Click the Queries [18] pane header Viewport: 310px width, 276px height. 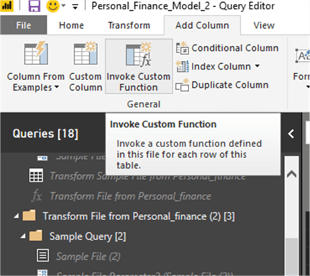(46, 134)
